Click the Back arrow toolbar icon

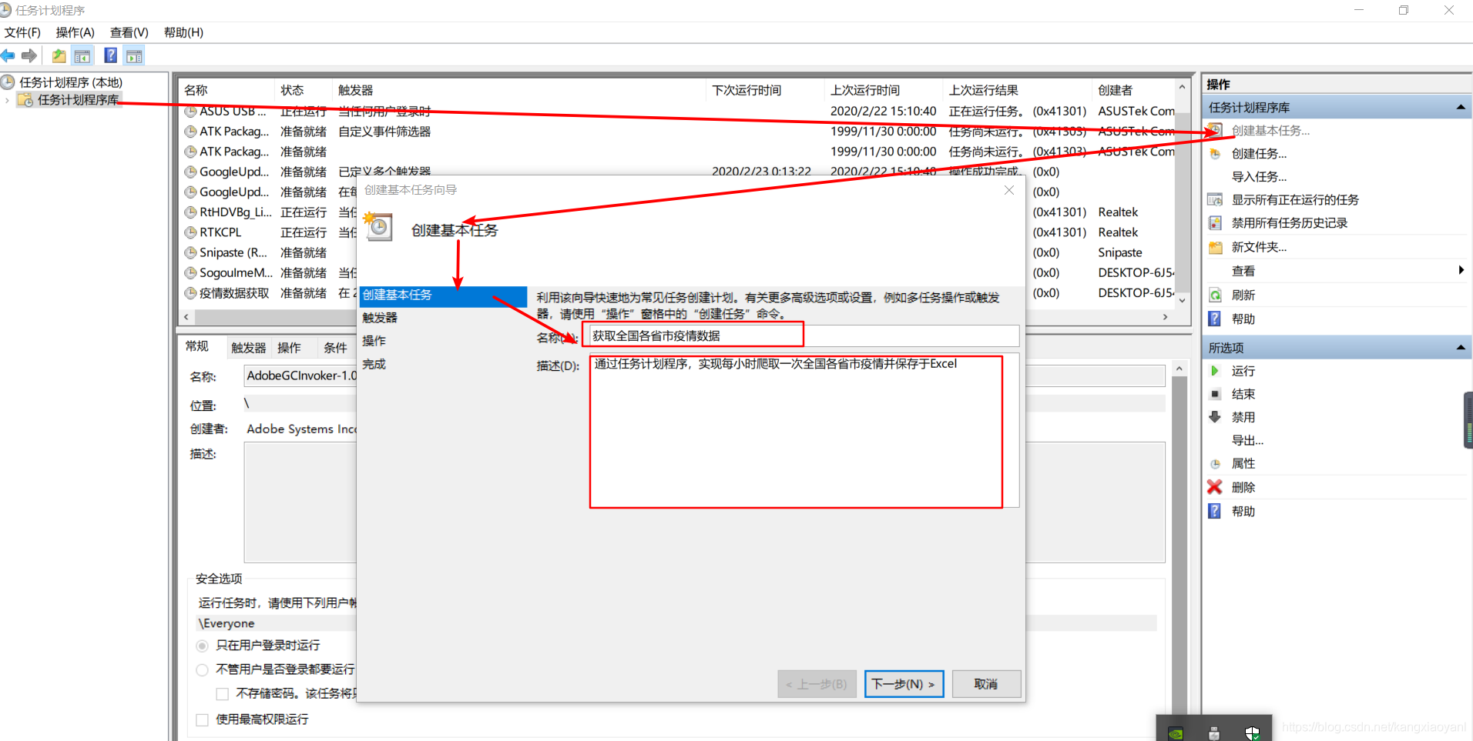8,55
